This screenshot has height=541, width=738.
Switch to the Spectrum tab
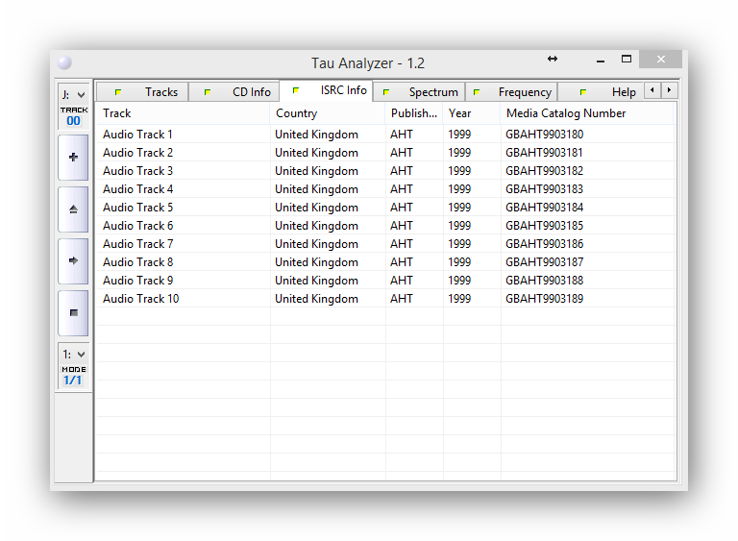click(x=421, y=92)
